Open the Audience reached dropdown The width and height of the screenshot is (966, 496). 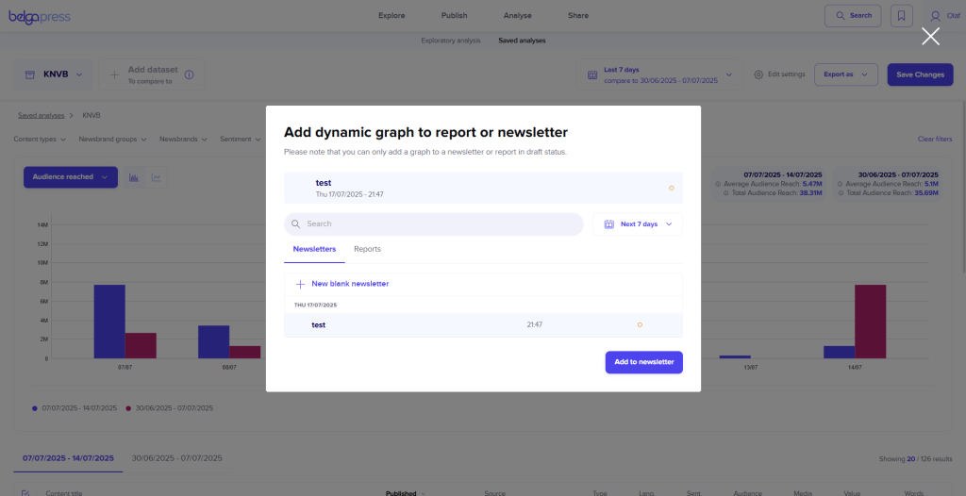point(70,177)
